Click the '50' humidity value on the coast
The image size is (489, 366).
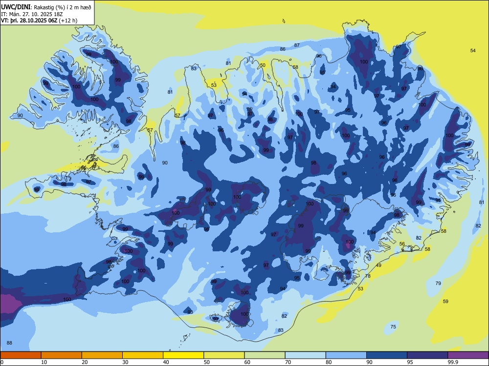click(263, 65)
